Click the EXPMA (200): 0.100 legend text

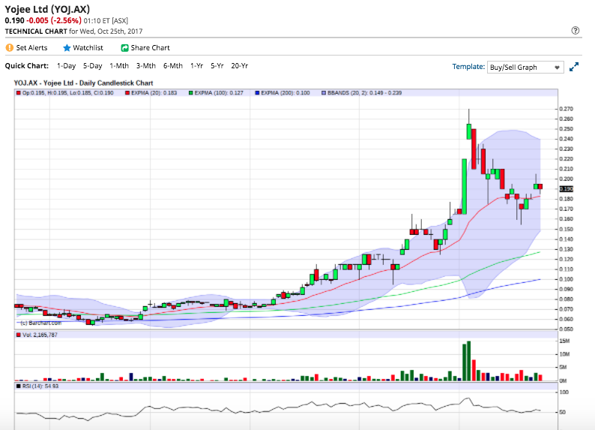coord(286,93)
